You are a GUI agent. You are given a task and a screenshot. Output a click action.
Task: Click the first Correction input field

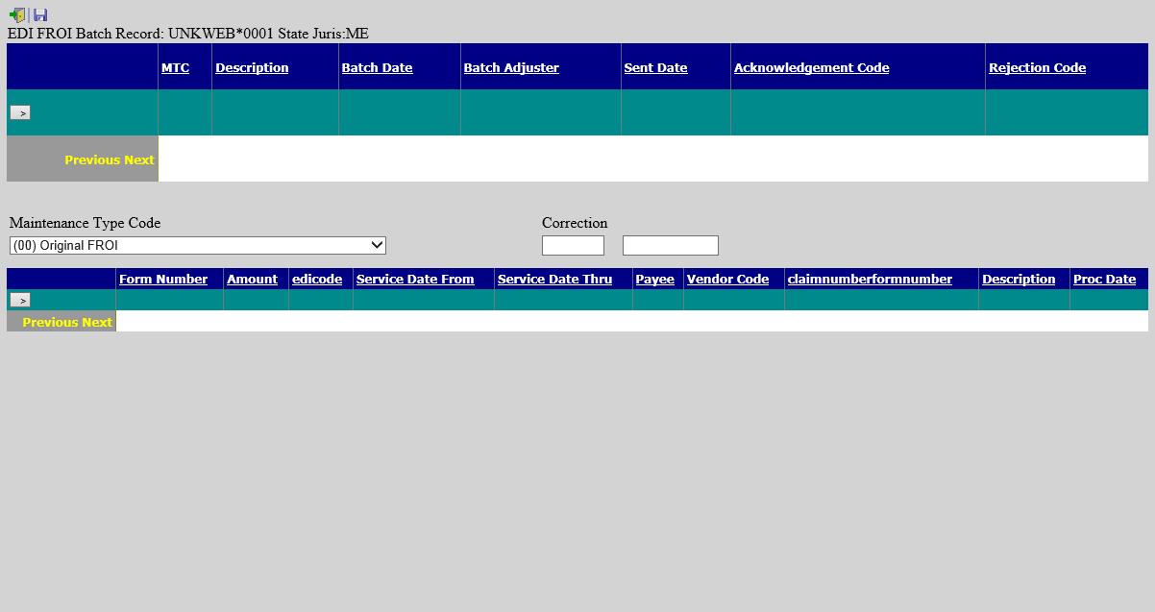click(x=573, y=246)
